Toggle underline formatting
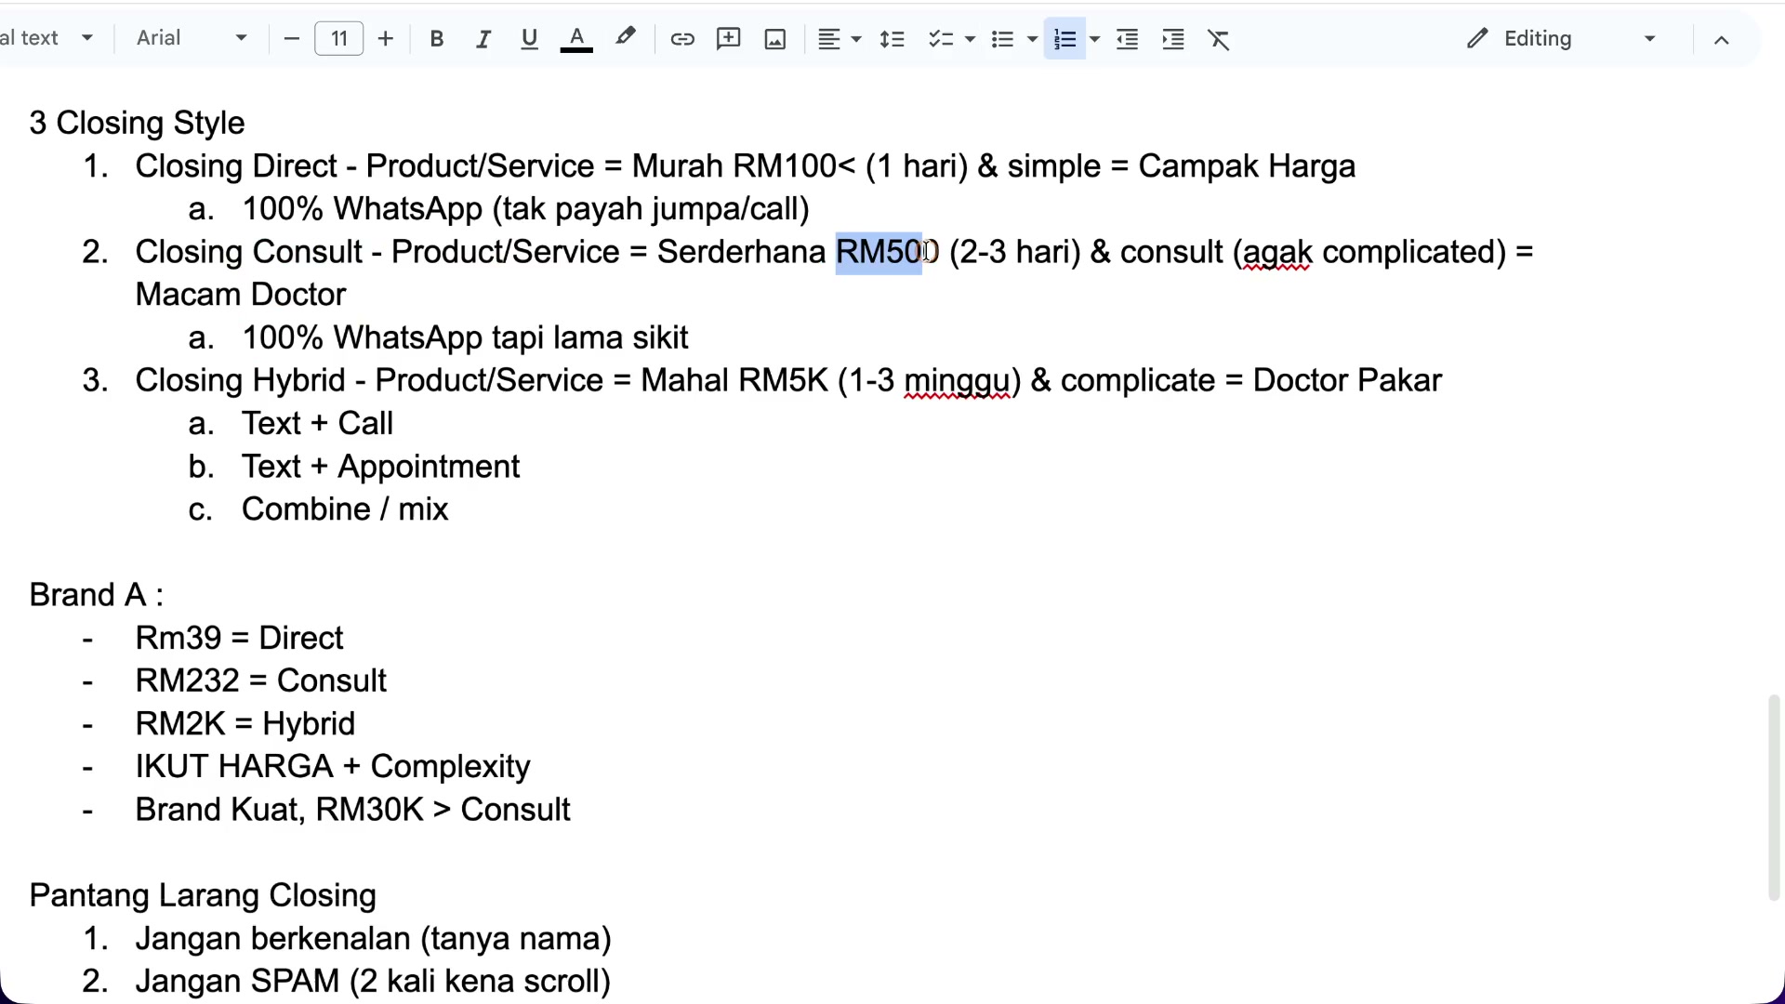Image resolution: width=1785 pixels, height=1004 pixels. pos(530,39)
